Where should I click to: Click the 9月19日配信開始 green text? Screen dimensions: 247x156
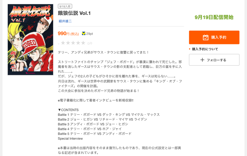pyautogui.click(x=214, y=17)
